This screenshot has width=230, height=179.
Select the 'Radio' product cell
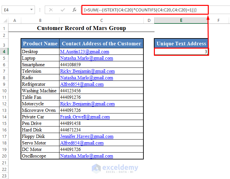40,78
